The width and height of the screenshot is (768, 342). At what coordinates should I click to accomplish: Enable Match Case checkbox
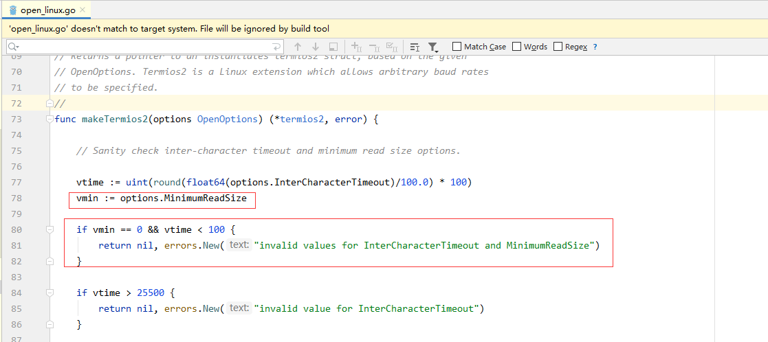click(457, 47)
